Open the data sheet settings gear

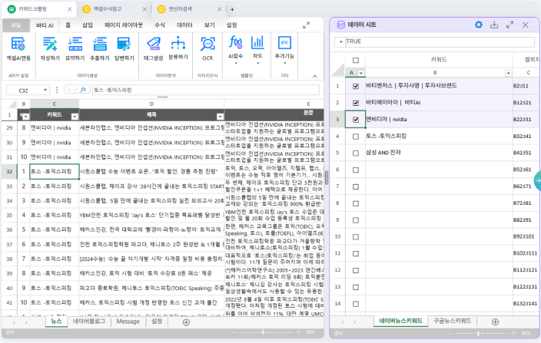479,25
